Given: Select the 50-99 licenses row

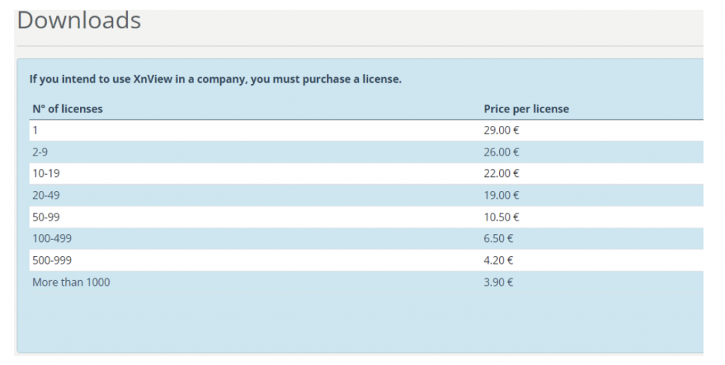Looking at the screenshot, I should pos(46,217).
